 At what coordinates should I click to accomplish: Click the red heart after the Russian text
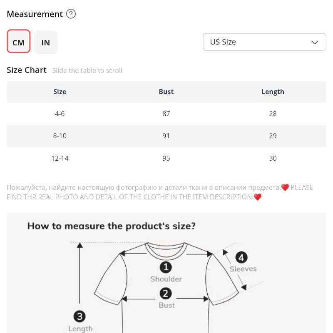(x=285, y=188)
